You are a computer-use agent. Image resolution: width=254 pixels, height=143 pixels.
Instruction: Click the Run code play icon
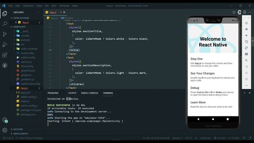pyautogui.click(x=234, y=12)
